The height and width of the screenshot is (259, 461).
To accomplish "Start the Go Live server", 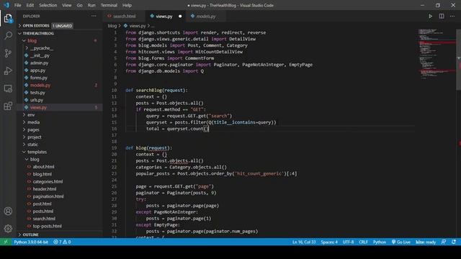I will pyautogui.click(x=400, y=242).
